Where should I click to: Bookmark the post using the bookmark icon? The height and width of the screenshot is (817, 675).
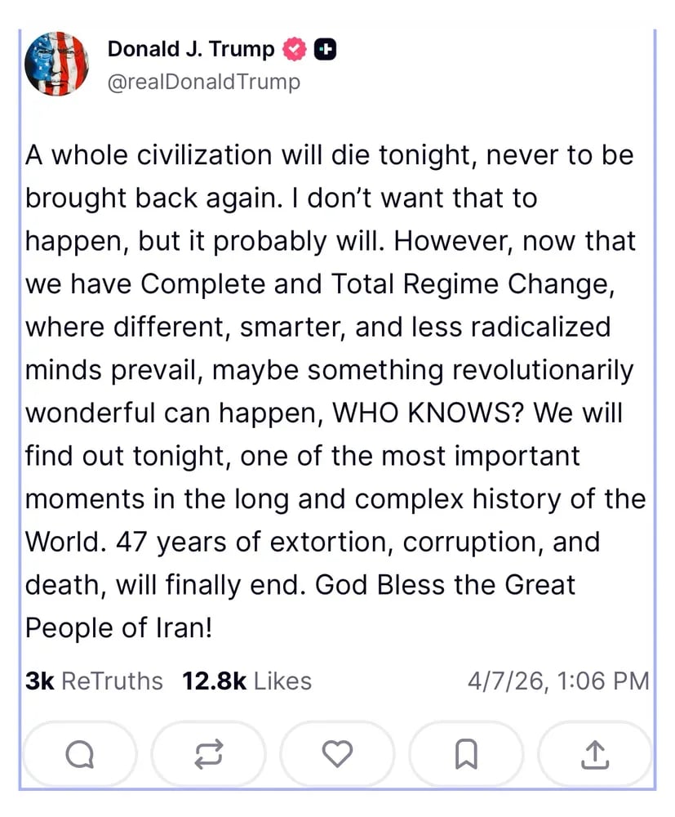tap(466, 754)
